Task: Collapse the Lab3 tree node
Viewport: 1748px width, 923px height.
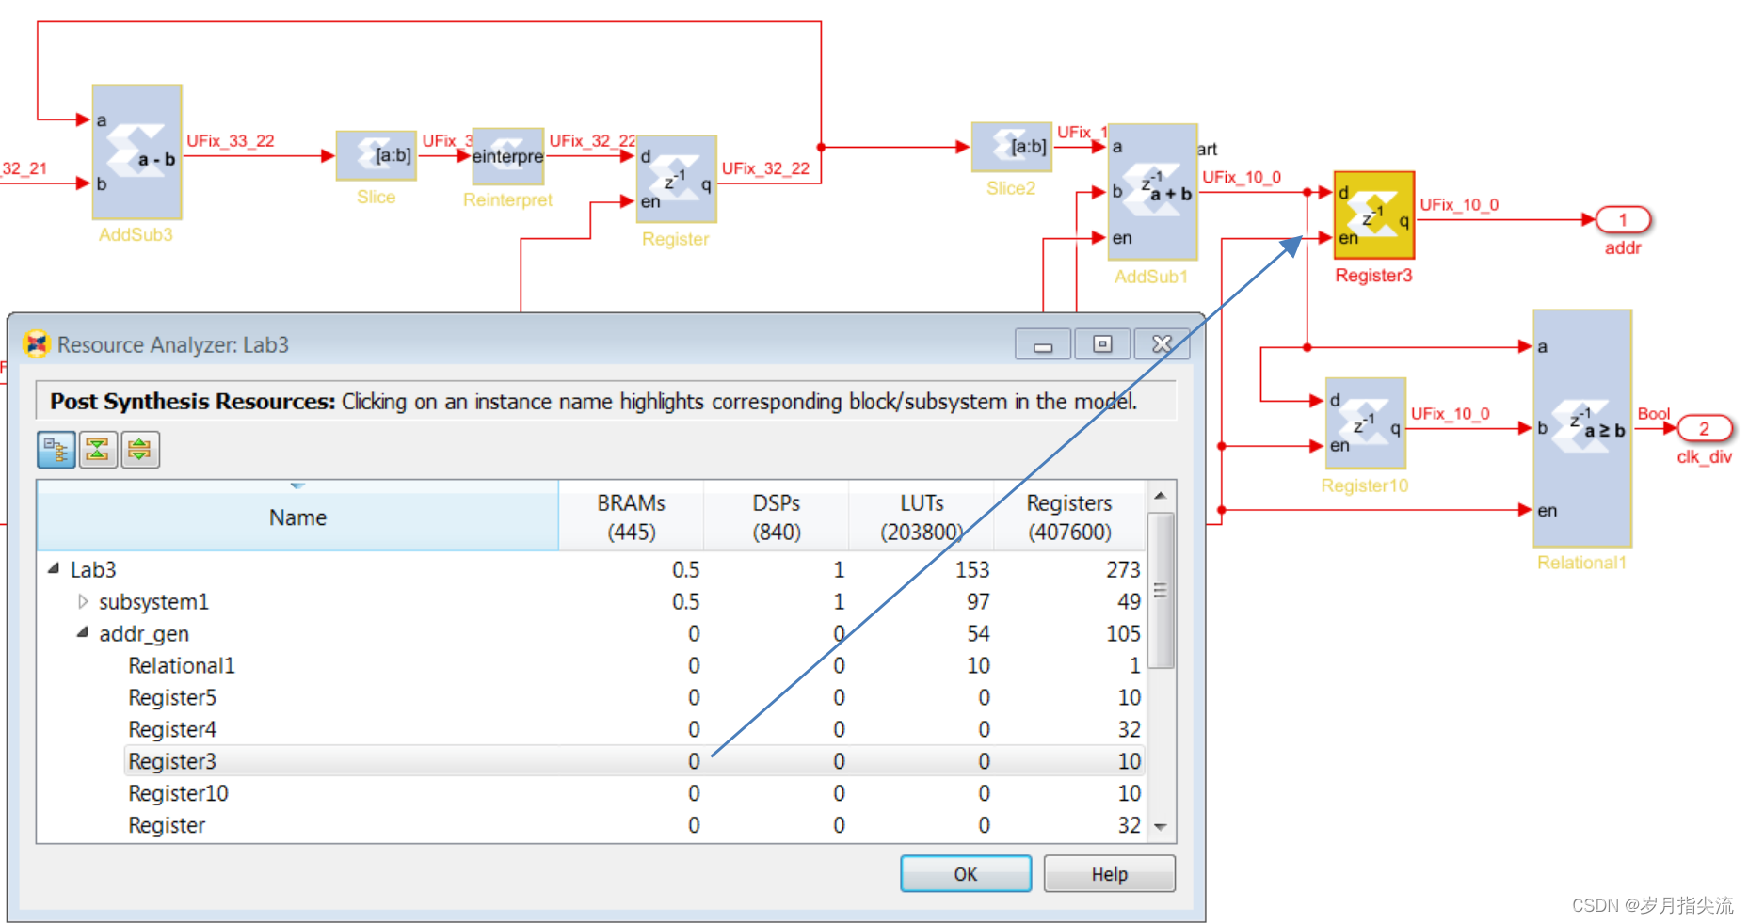Action: (54, 568)
